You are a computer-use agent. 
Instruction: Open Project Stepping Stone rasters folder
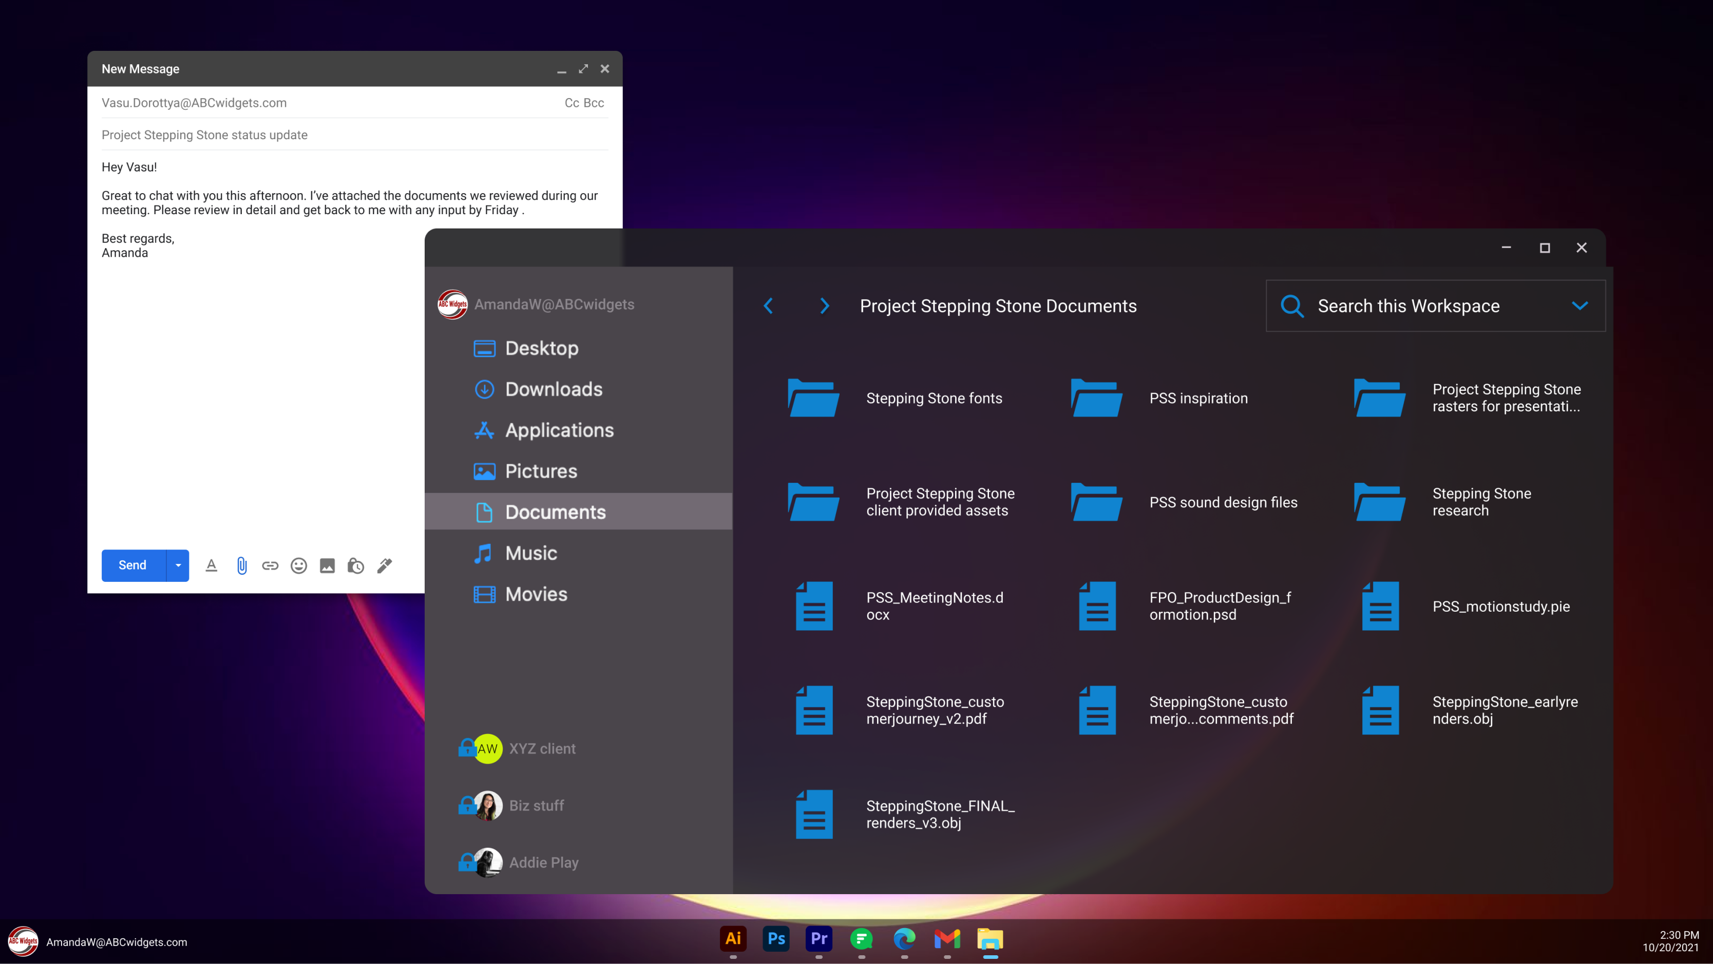(1468, 398)
